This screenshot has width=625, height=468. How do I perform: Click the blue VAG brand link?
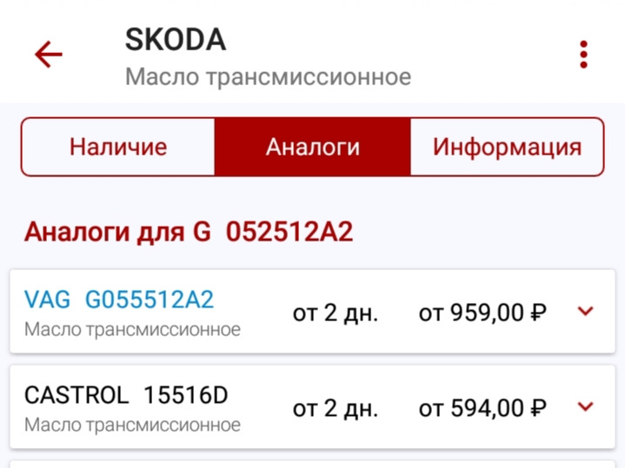click(x=47, y=300)
